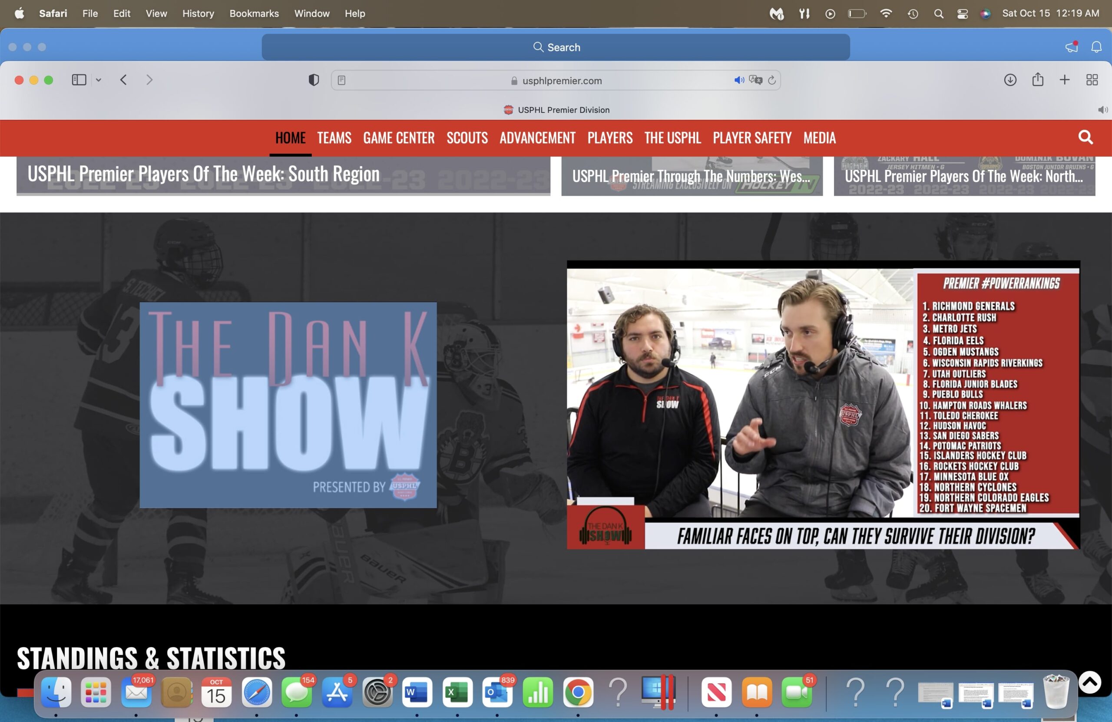The width and height of the screenshot is (1112, 722).
Task: Open the Share sheet button
Action: [x=1038, y=79]
